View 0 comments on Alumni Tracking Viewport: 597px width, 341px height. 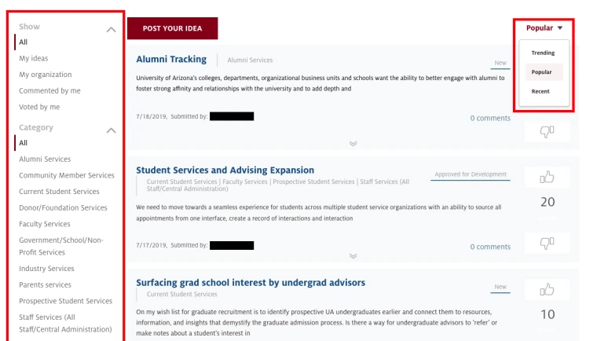click(x=490, y=118)
